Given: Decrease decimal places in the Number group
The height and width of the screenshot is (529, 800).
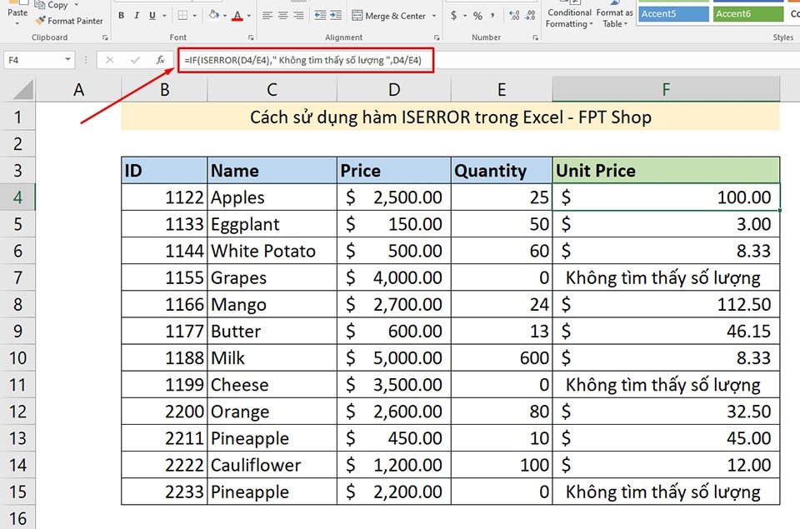Looking at the screenshot, I should 530,14.
